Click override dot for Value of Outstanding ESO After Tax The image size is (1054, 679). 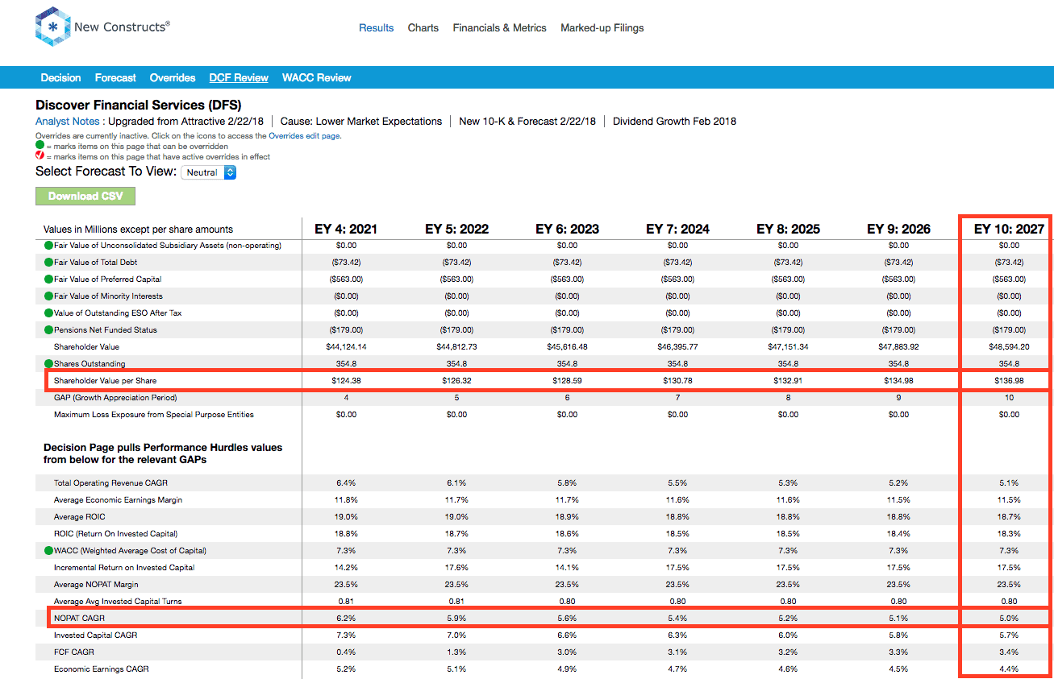48,313
